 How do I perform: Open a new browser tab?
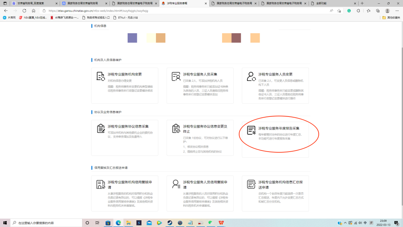[362, 3]
